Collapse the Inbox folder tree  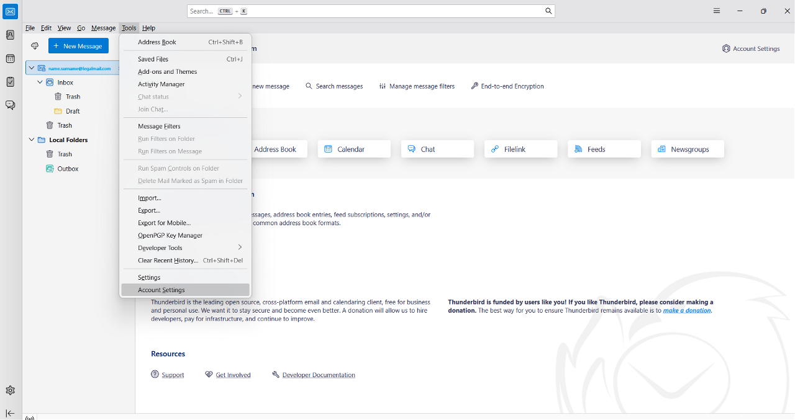click(x=40, y=83)
